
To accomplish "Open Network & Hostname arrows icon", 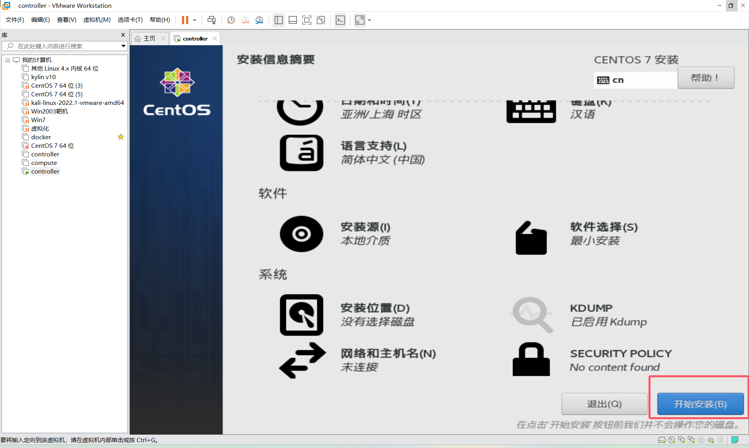I will coord(302,360).
